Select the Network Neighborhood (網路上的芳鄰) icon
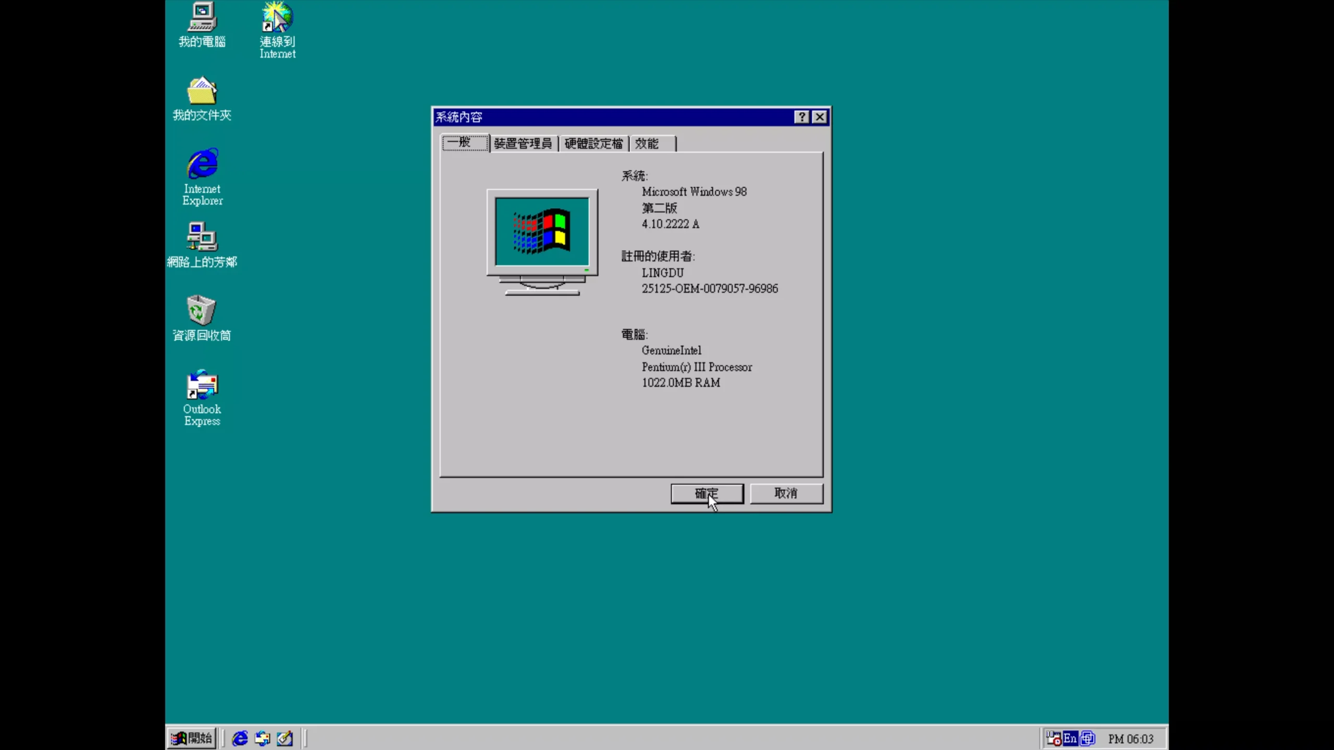Viewport: 1334px width, 750px height. pos(202,245)
